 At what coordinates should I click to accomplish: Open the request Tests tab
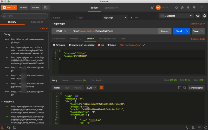pyautogui.click(x=123, y=39)
